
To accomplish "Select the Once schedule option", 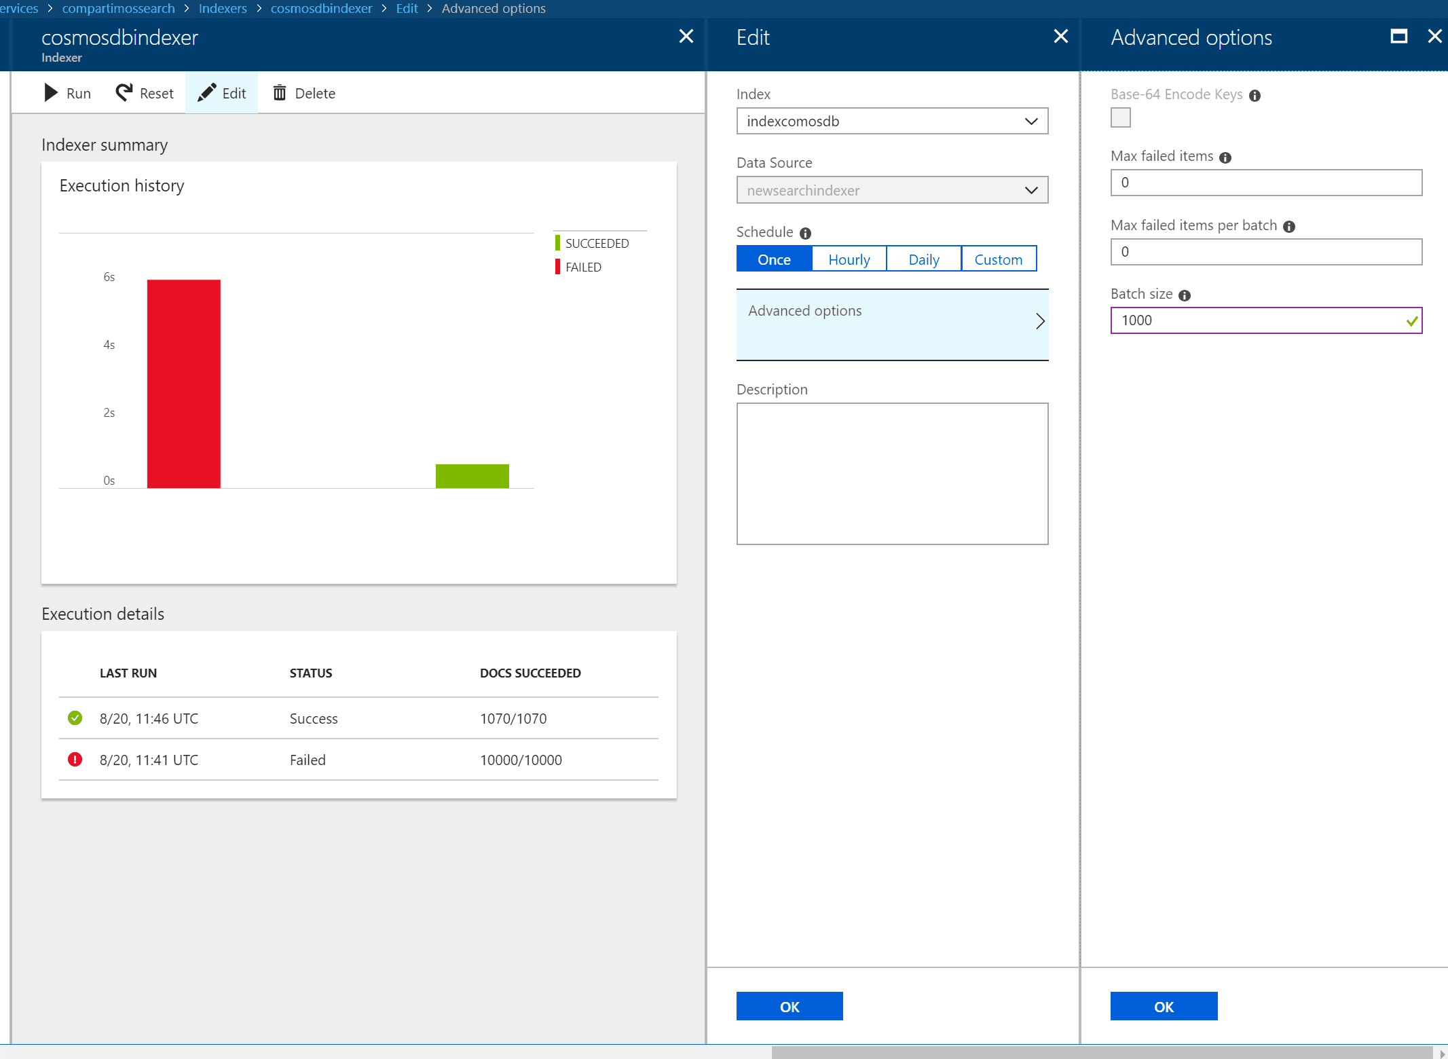I will [x=774, y=259].
